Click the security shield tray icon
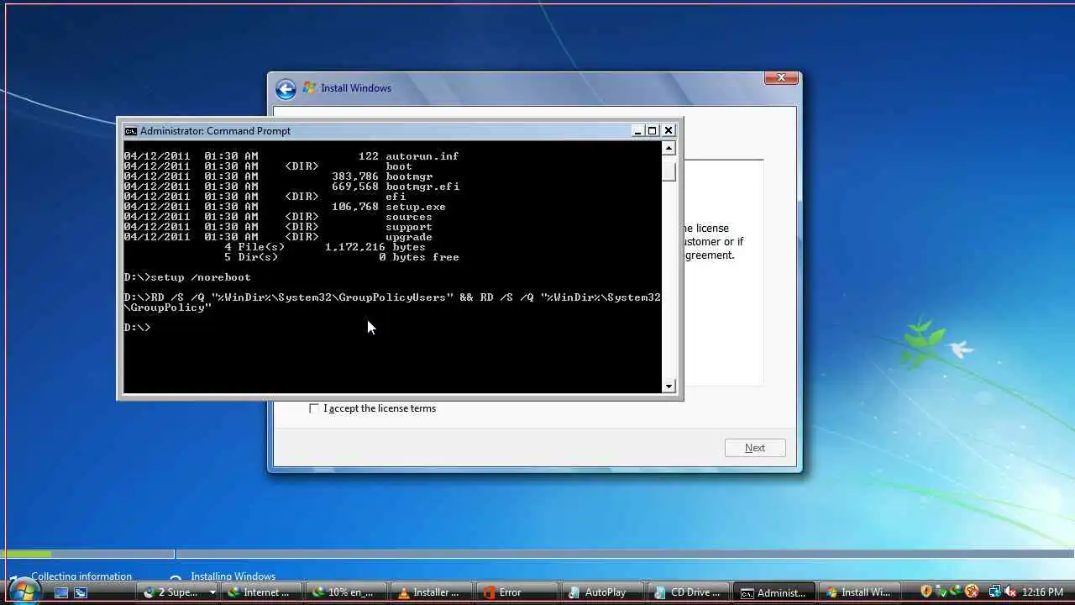1075x605 pixels. point(926,592)
